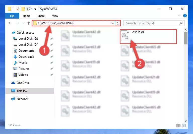The image size is (193, 134).
Task: Close the SysWOW64 window
Action: pos(182,9)
